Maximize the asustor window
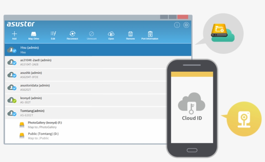Viewport: 265px width, 162px height. pyautogui.click(x=173, y=17)
